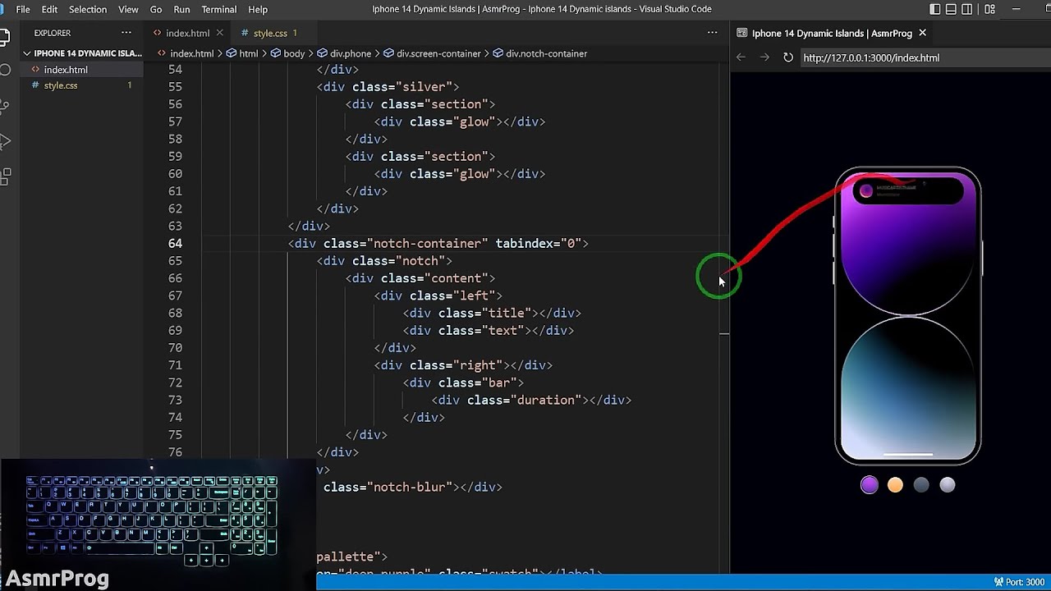Open the Search view in the activity bar

(4, 71)
